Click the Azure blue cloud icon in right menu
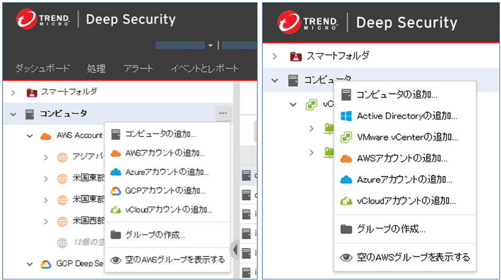Image resolution: width=501 pixels, height=280 pixels. (346, 179)
